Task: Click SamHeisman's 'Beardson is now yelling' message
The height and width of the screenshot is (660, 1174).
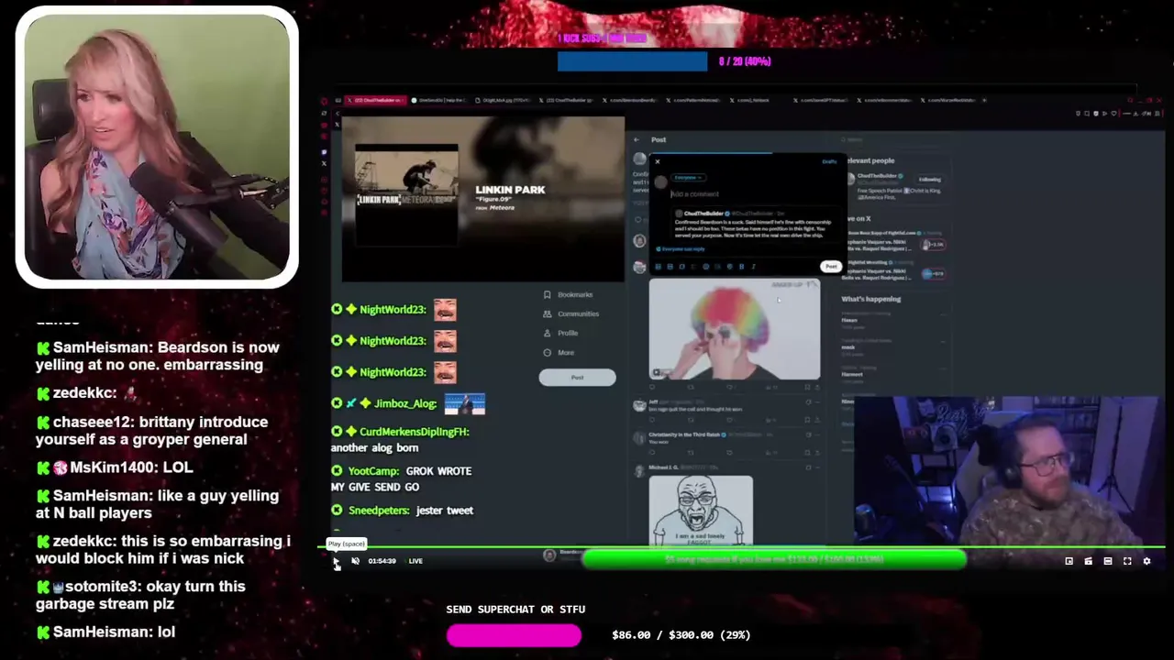Action: [158, 356]
